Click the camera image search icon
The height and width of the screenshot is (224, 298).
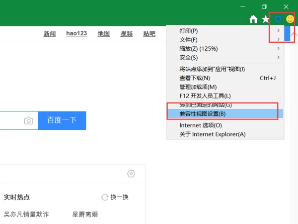(29, 120)
